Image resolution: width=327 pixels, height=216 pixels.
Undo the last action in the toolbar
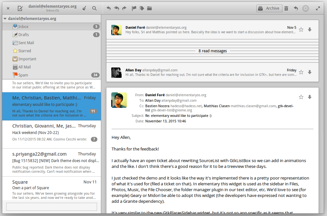pyautogui.click(x=296, y=8)
